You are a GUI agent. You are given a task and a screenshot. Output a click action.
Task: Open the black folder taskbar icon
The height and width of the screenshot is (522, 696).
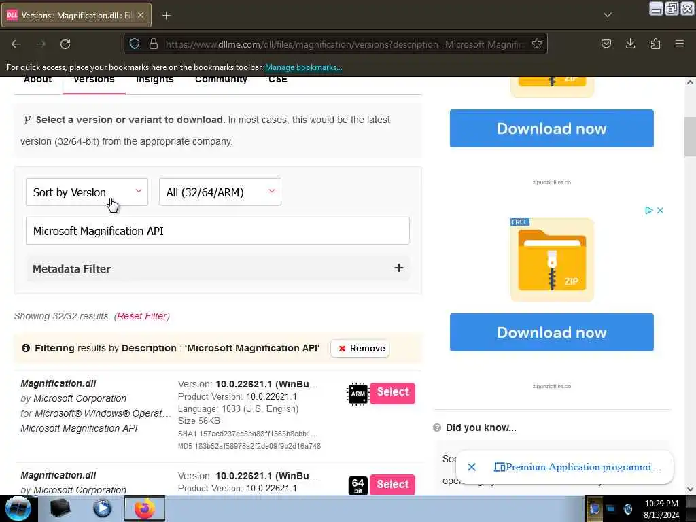pyautogui.click(x=60, y=508)
